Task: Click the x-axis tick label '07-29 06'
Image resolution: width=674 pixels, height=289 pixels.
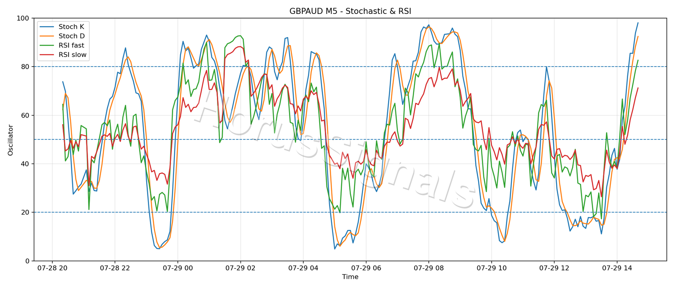Action: coord(366,268)
